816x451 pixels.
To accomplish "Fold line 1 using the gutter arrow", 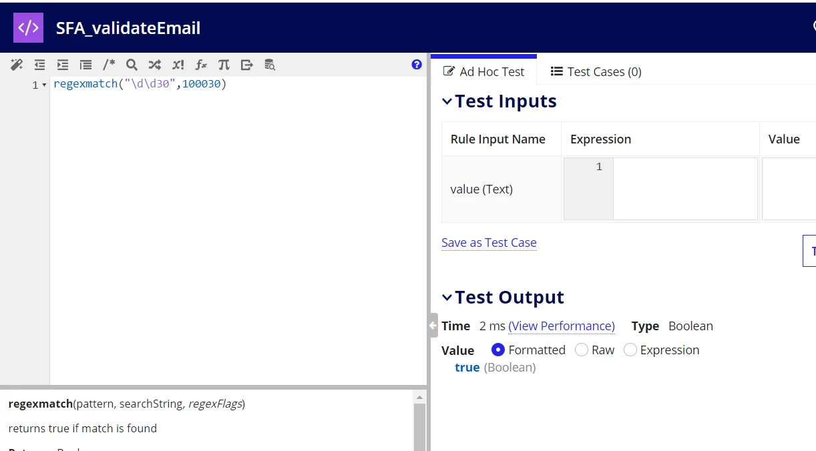I will pos(44,85).
